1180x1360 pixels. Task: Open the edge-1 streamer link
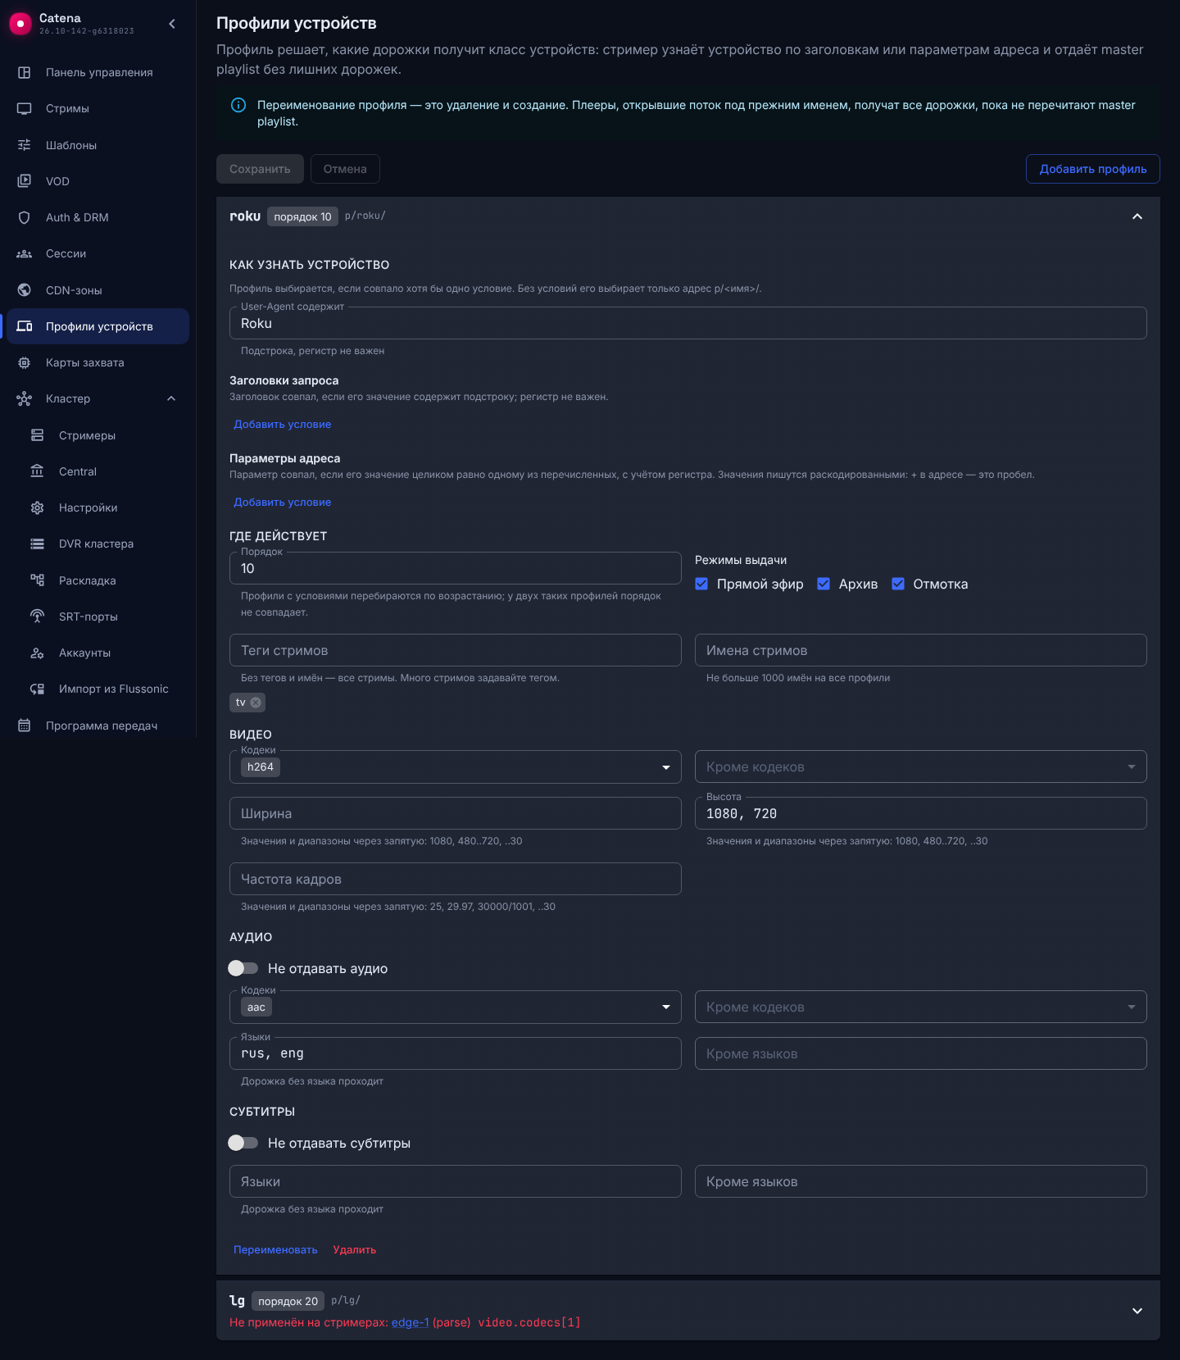411,1322
